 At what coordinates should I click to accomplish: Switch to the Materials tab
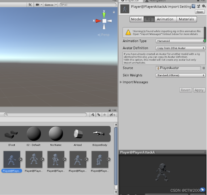point(186,19)
